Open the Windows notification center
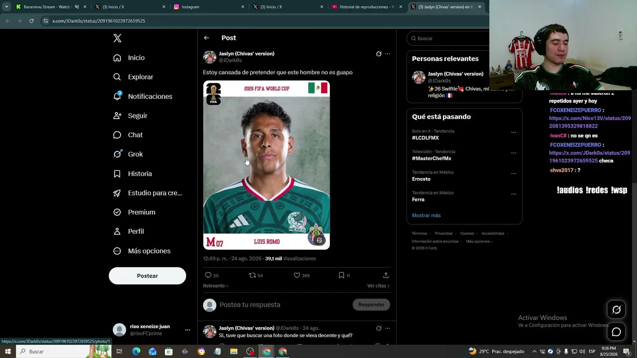Viewport: 637px width, 358px height. tap(627, 352)
